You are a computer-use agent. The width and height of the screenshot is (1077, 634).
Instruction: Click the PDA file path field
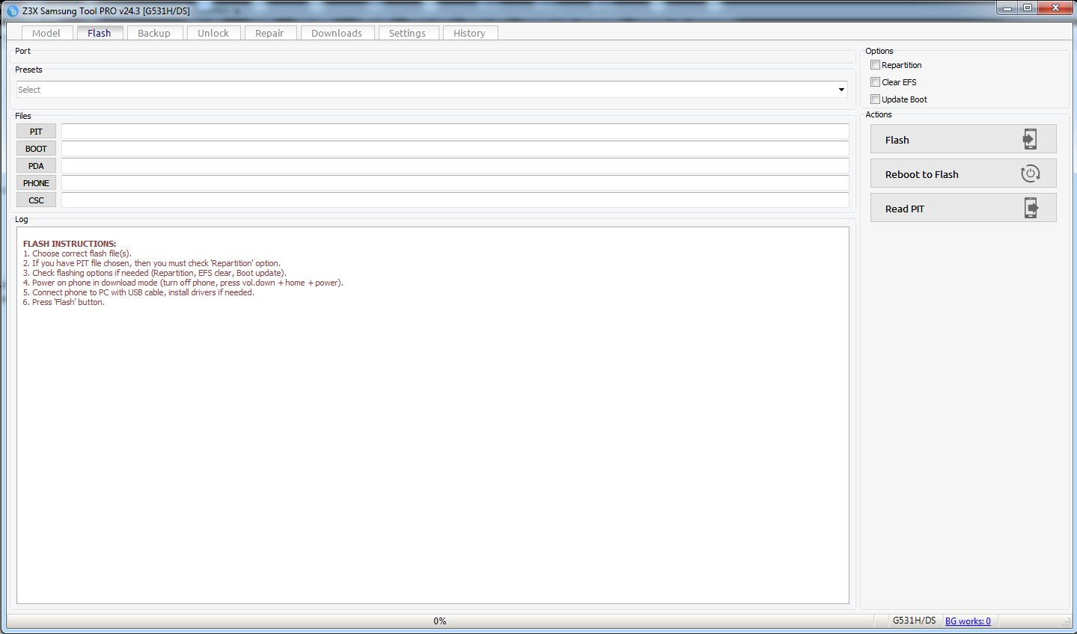[x=455, y=166]
